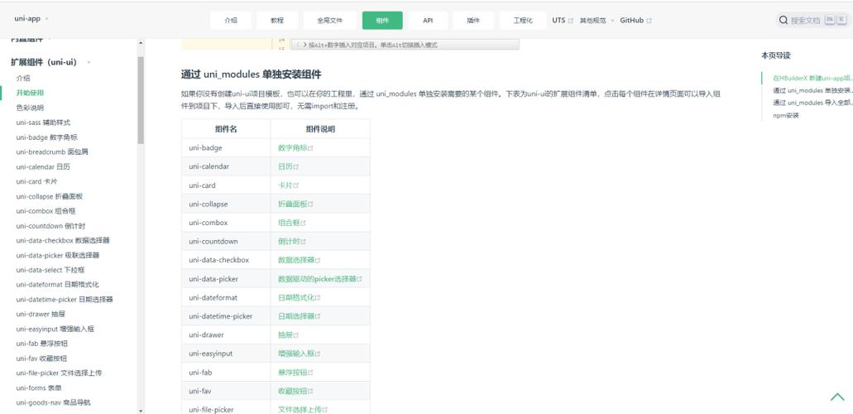Open sidebar item uni-goods-nav 商品导航
This screenshot has width=853, height=414.
[53, 402]
